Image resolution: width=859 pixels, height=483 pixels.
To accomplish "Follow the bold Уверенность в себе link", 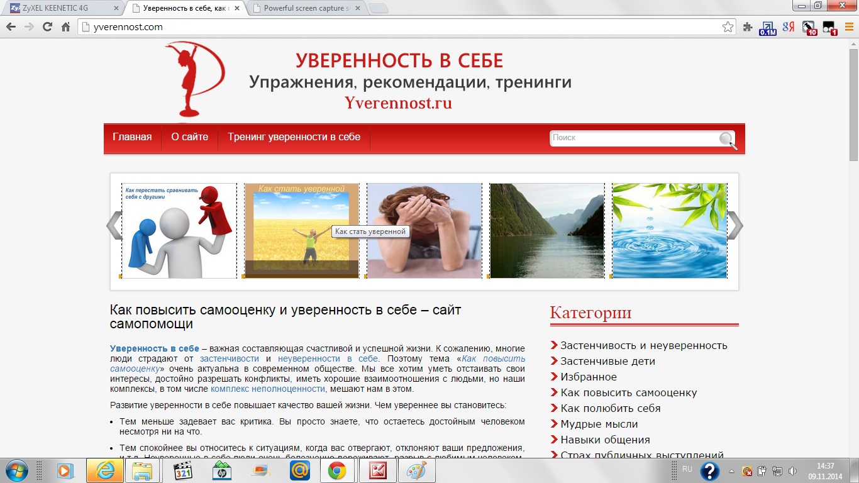I will (x=155, y=348).
